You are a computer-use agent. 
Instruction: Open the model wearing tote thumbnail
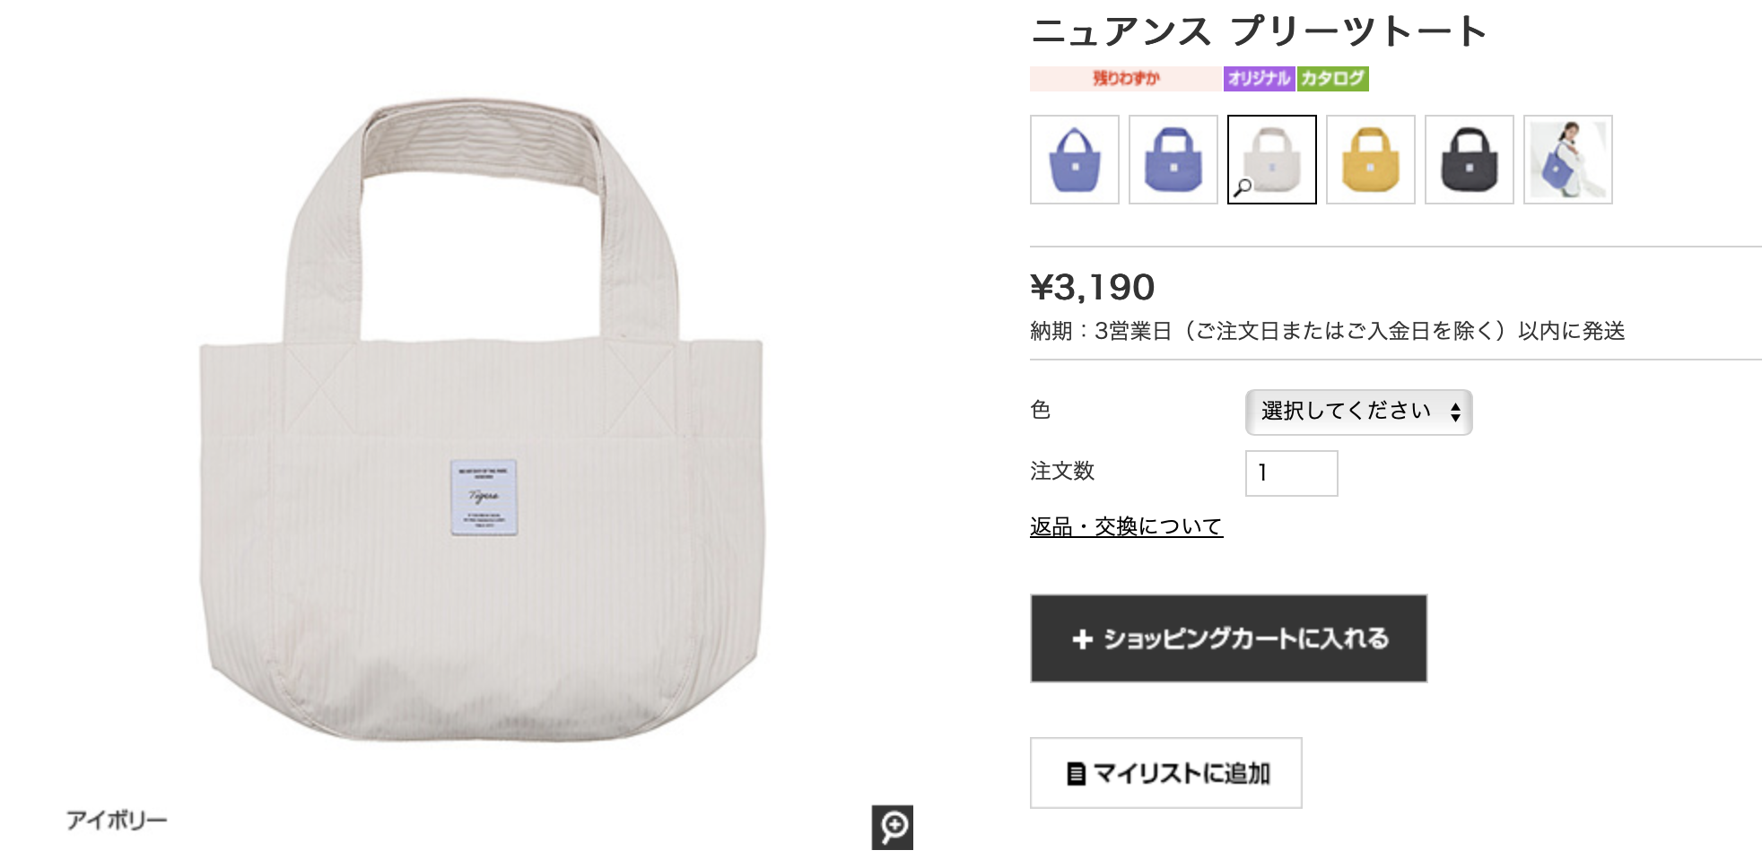pos(1567,160)
